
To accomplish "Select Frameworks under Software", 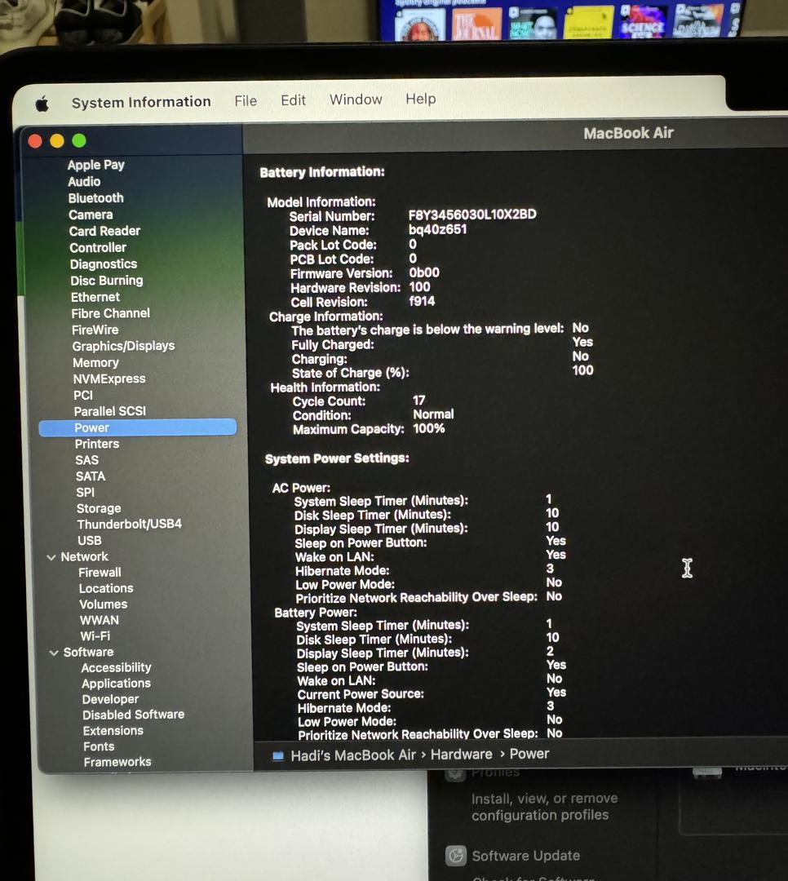I will (x=117, y=763).
